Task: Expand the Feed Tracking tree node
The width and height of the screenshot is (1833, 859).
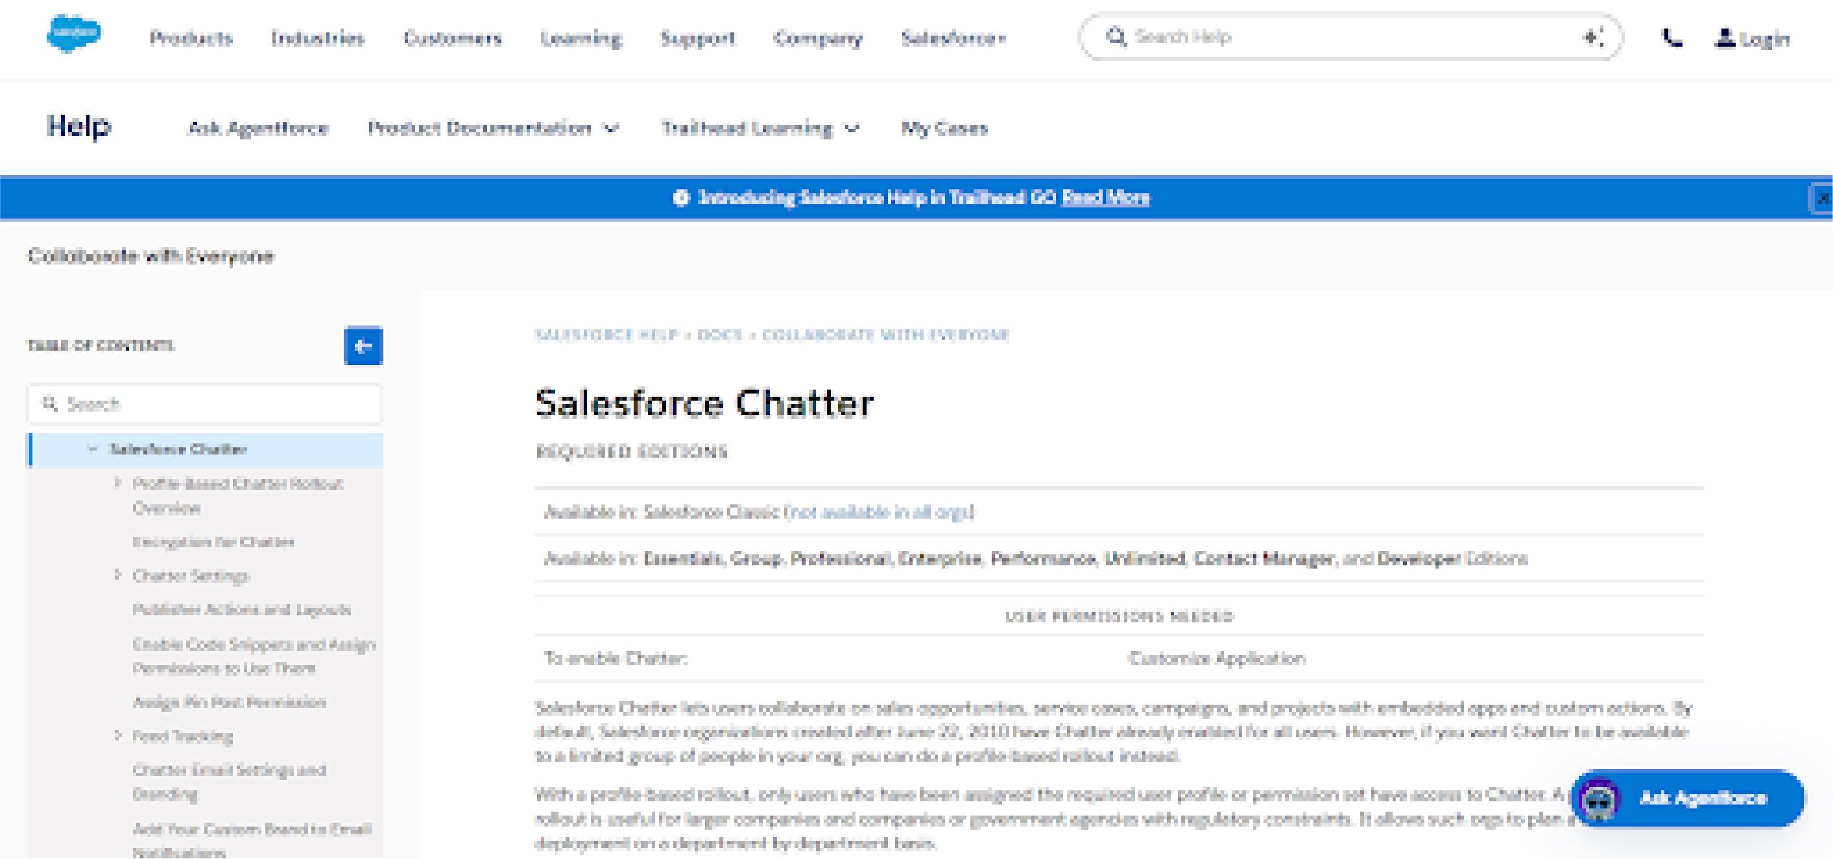Action: tap(118, 735)
